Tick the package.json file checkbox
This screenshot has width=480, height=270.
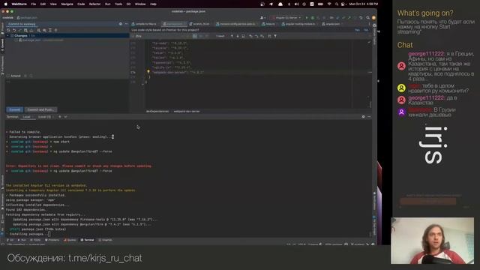(16, 40)
